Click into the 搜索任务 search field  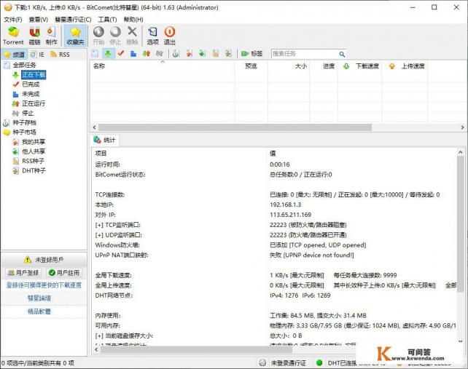[x=305, y=54]
